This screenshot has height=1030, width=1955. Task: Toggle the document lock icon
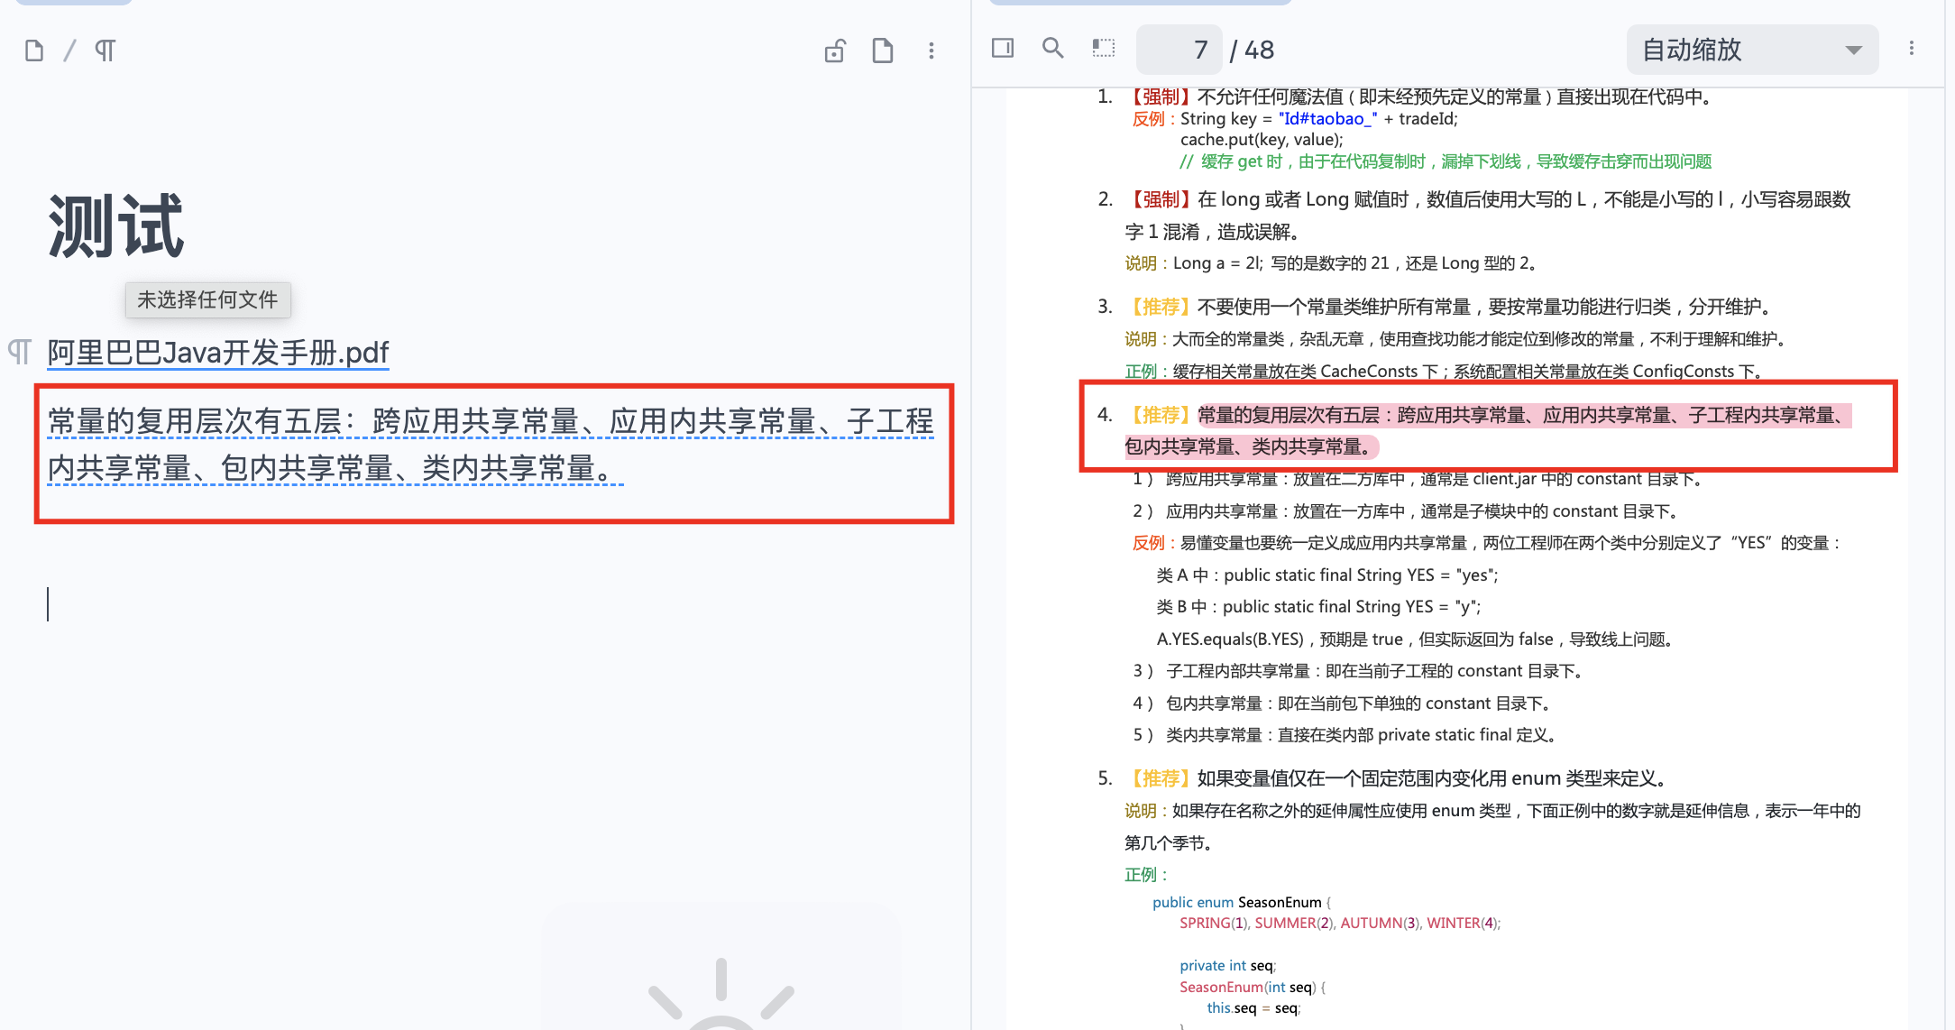point(835,51)
